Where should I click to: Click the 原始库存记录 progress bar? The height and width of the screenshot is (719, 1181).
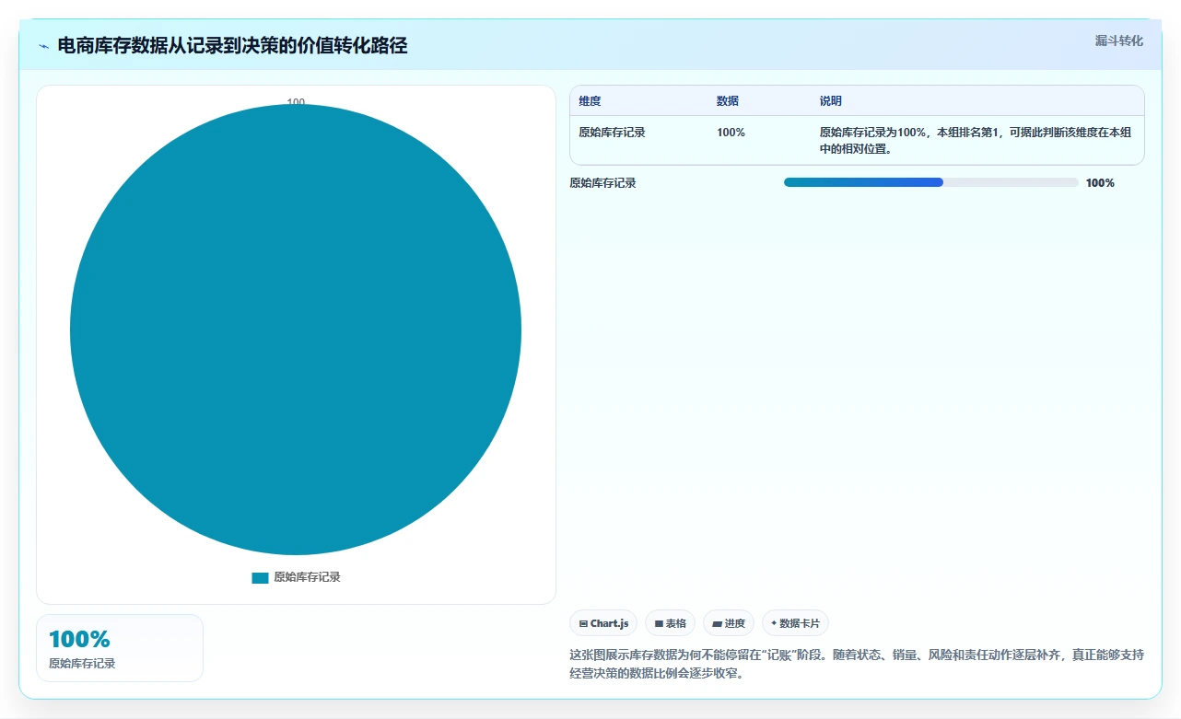point(930,182)
